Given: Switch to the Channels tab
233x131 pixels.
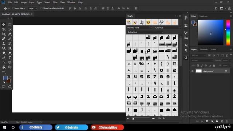Looking at the screenshot, I should coord(204,49).
